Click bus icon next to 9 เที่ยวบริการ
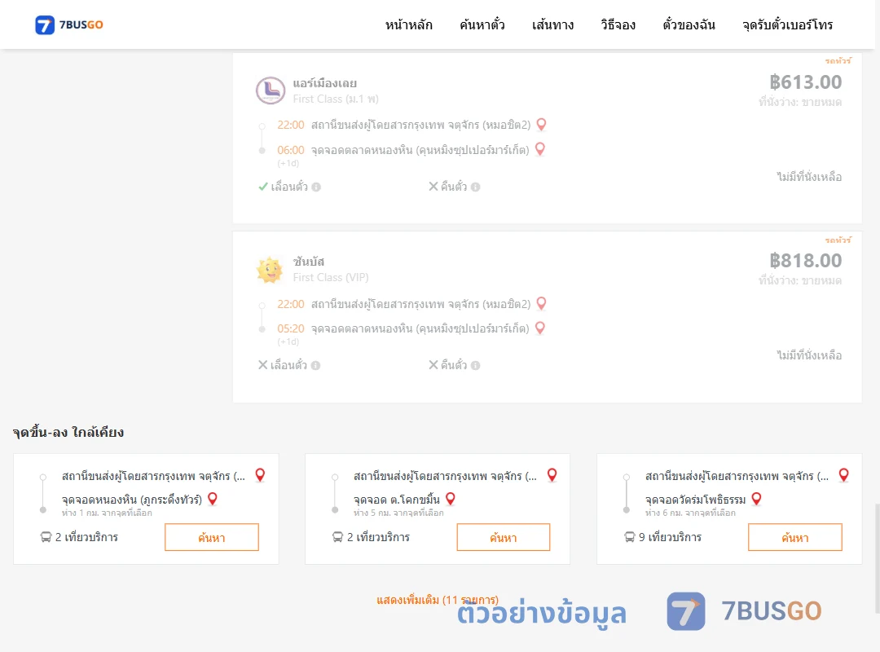 point(630,537)
